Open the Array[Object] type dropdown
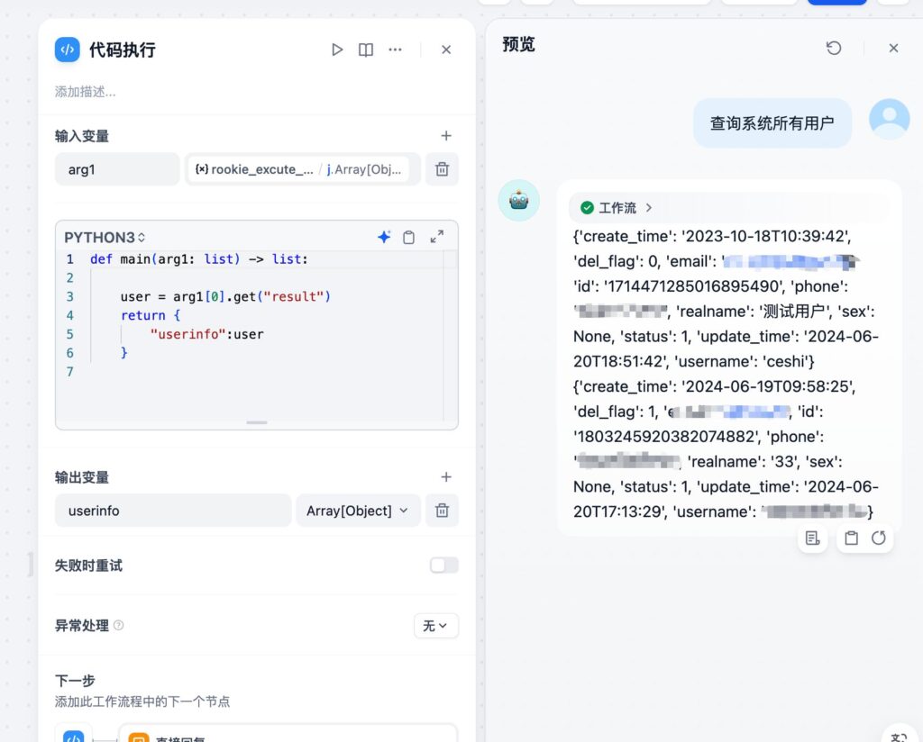 [358, 511]
